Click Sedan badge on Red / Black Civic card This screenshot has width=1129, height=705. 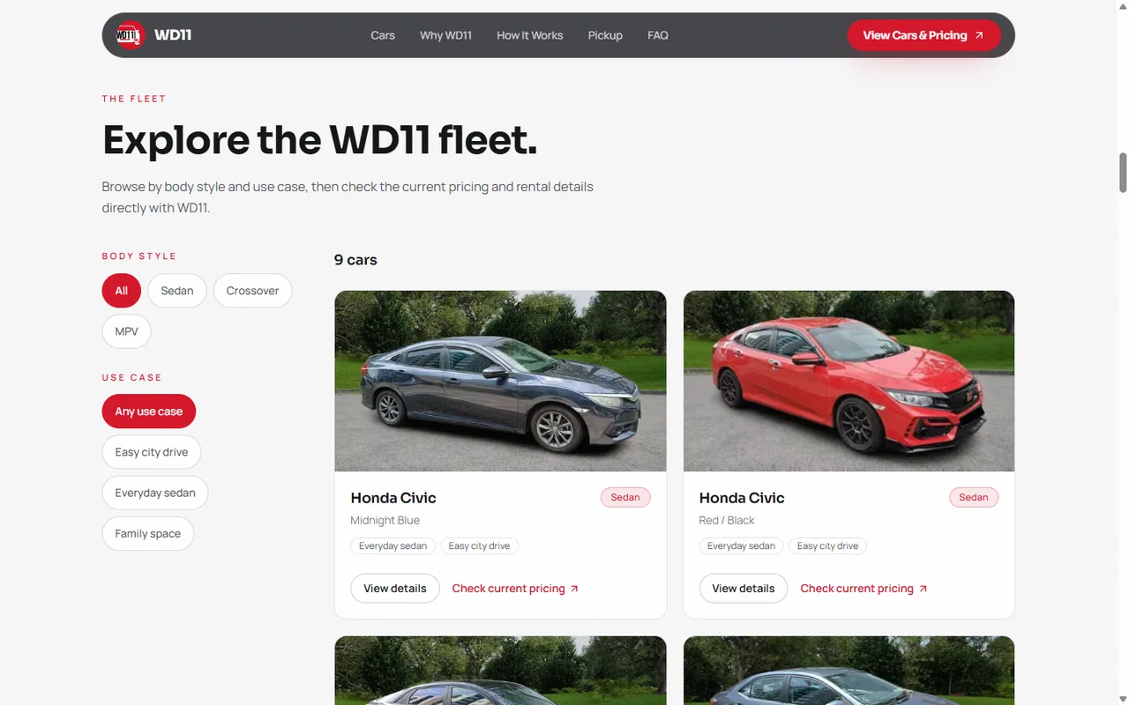974,498
